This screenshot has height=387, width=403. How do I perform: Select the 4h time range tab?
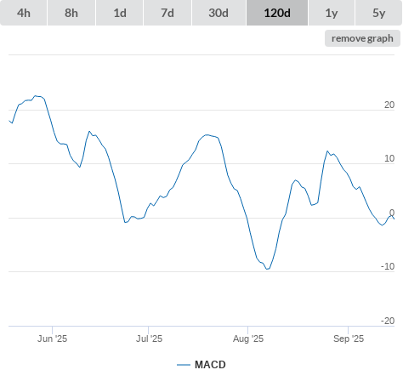(x=24, y=13)
